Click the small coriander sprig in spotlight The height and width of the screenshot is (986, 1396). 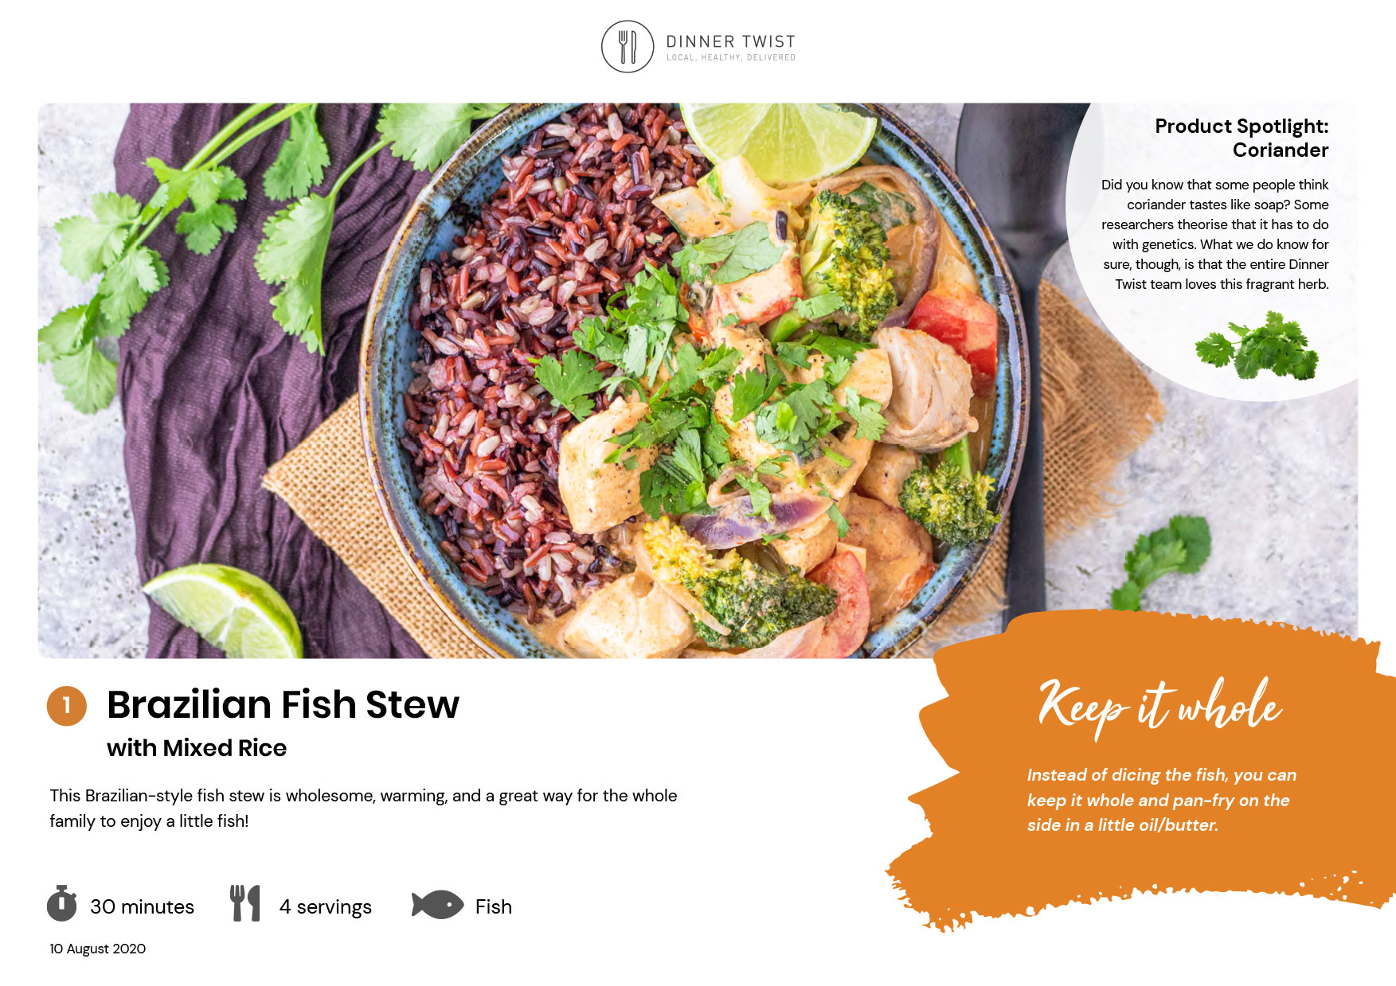pos(1257,345)
